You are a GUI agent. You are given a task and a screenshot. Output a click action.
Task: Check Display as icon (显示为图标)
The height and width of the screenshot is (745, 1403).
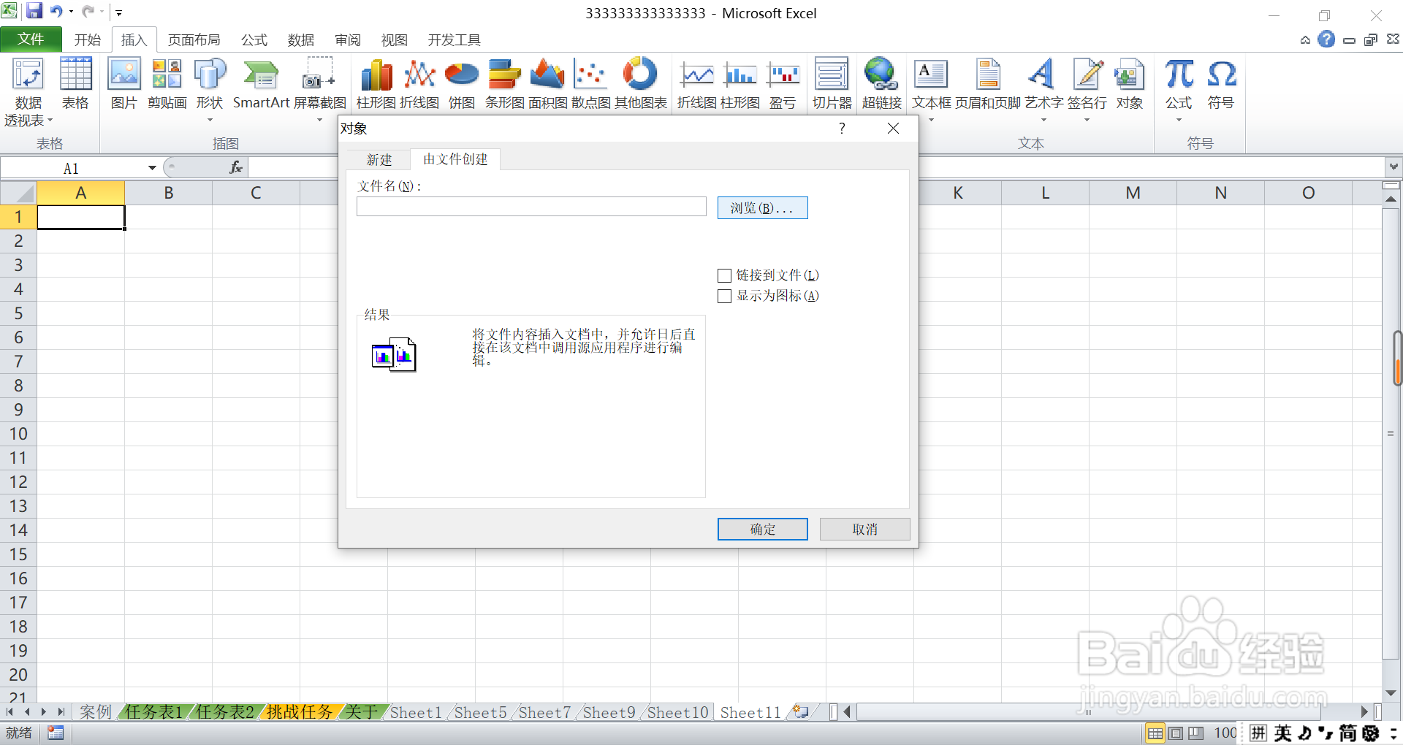[x=725, y=296]
